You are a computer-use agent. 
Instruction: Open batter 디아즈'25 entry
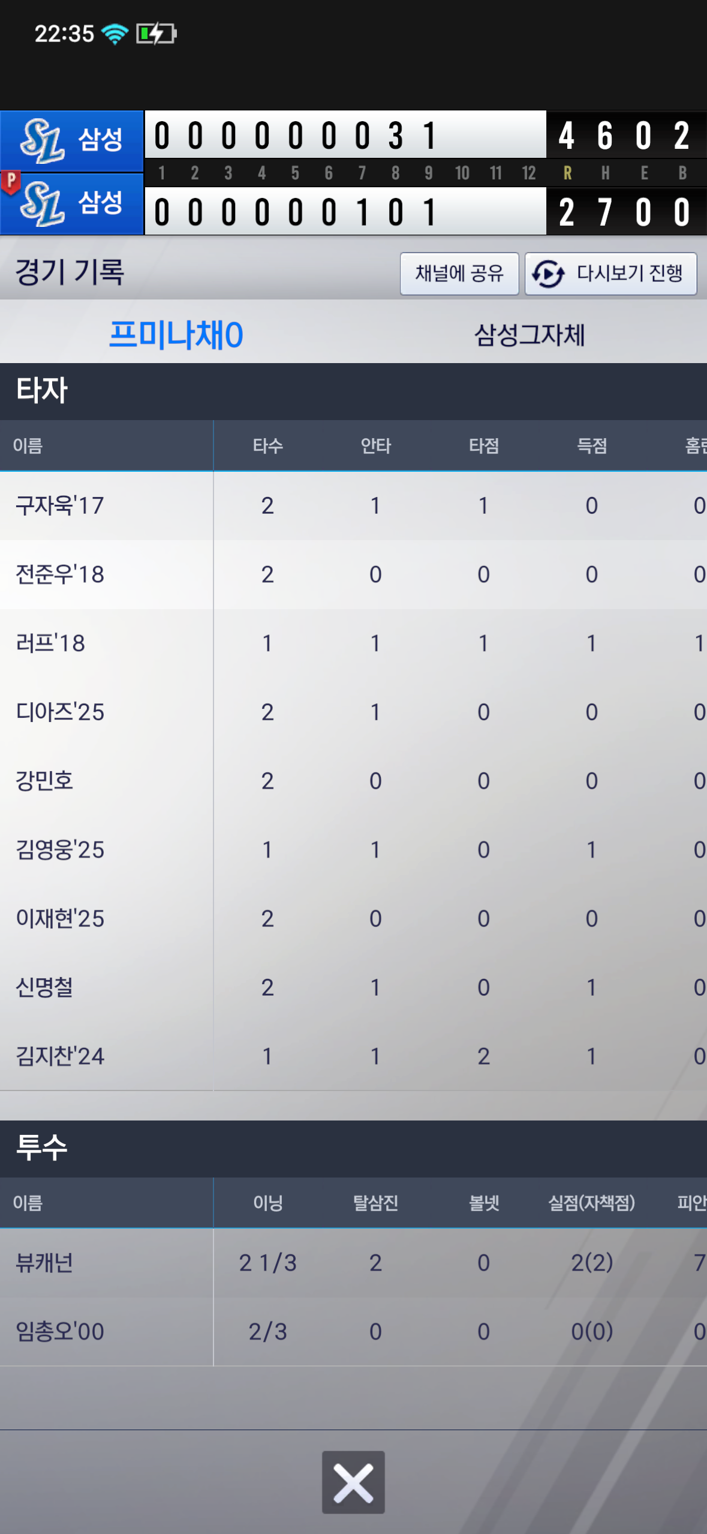(60, 712)
